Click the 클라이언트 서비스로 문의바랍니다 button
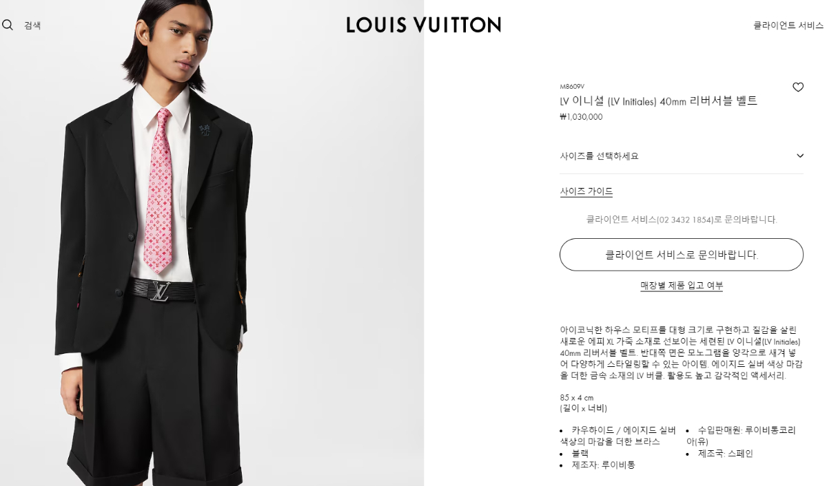827x486 pixels. coord(682,255)
